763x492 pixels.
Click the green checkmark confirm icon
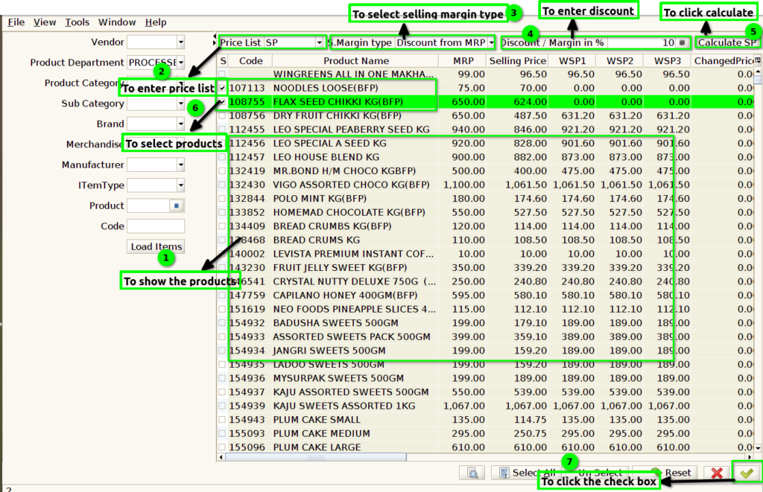click(x=747, y=473)
